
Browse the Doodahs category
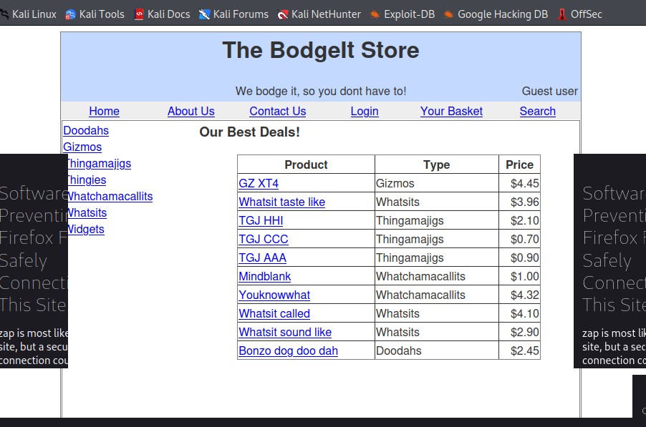point(86,130)
